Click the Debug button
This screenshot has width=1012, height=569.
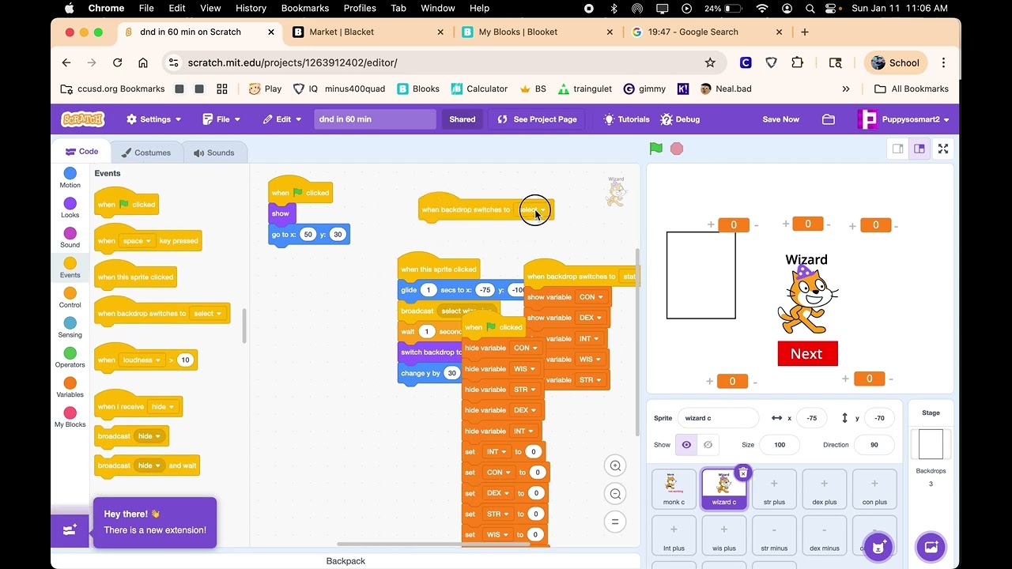(680, 119)
